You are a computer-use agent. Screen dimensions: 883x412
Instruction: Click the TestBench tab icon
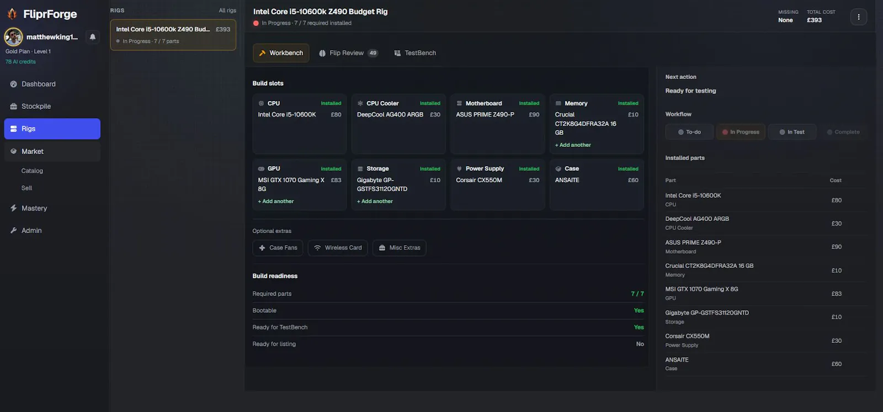(397, 53)
